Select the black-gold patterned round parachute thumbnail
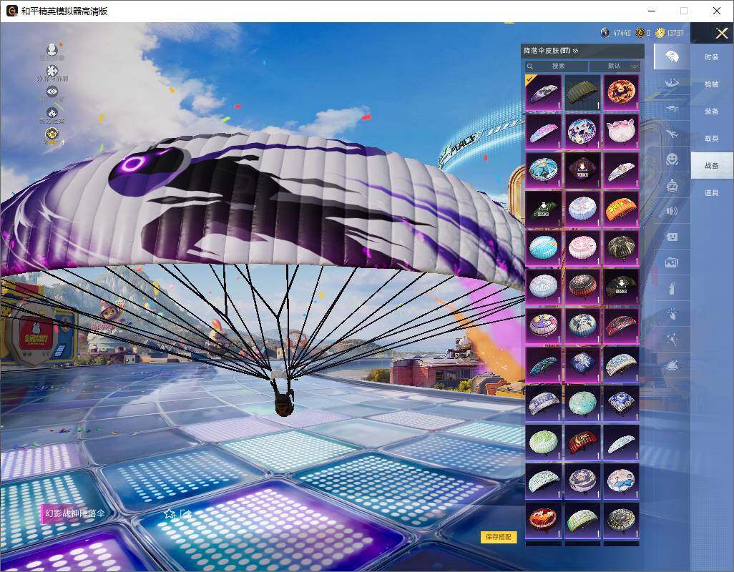 (x=621, y=247)
